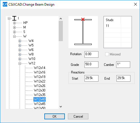Select the W12x45 section
140x123 pixels.
[x=40, y=104]
